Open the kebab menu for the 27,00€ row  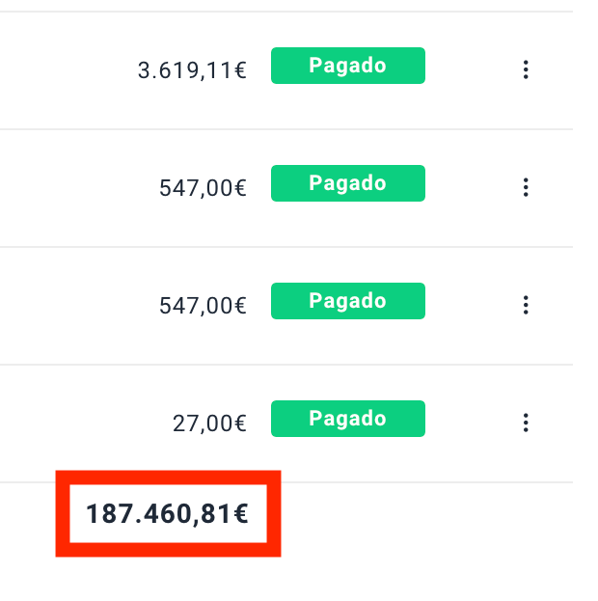pyautogui.click(x=526, y=423)
